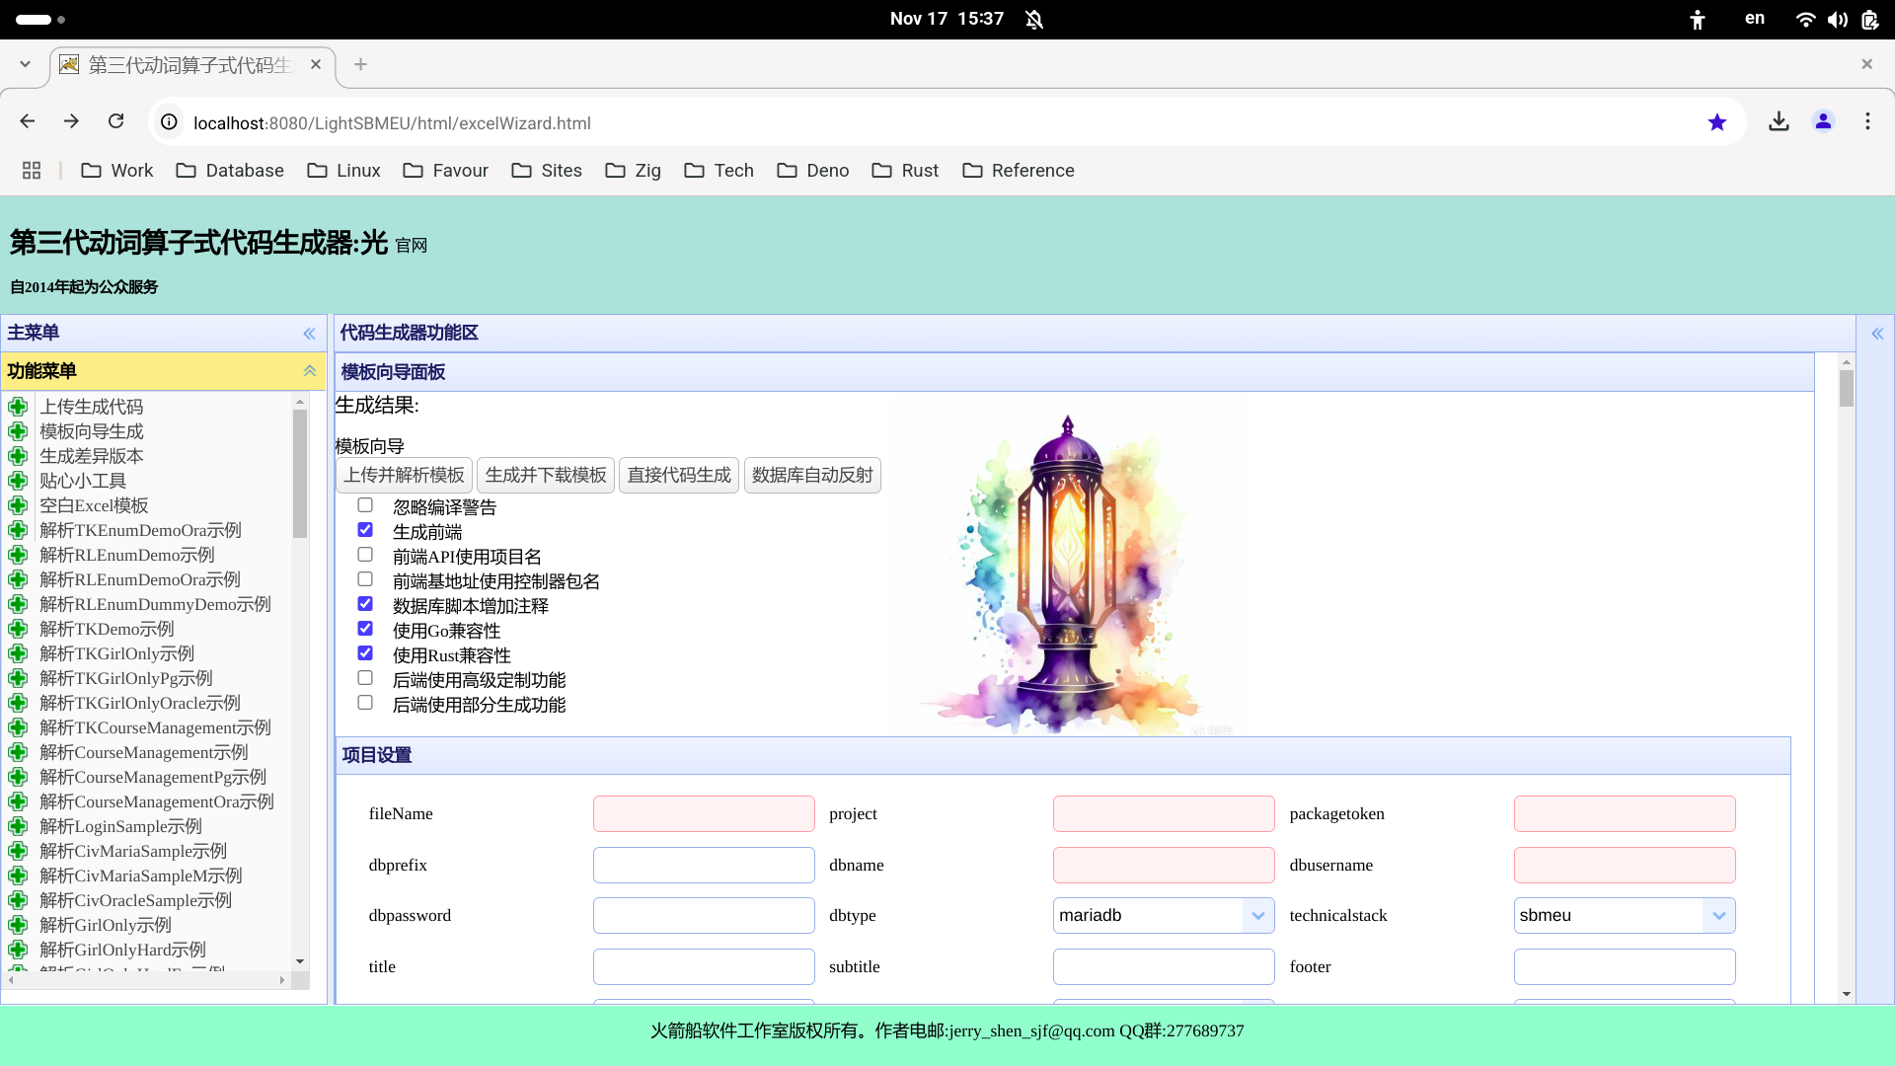Viewport: 1895px width, 1066px height.
Task: Click green plus icon beside 贴心小工具
Action: (x=18, y=481)
